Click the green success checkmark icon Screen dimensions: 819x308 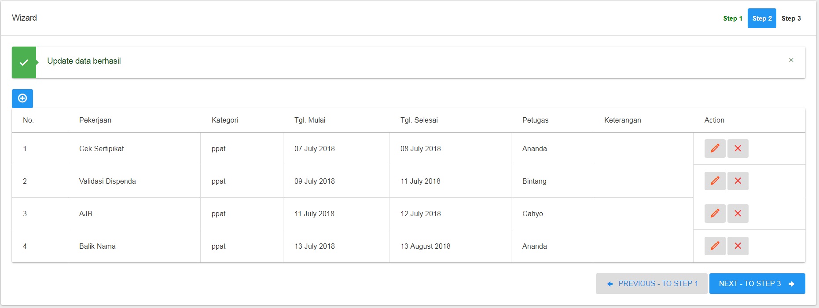24,62
